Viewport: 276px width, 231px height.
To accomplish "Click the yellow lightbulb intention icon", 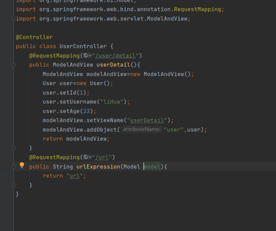I will coord(22,165).
